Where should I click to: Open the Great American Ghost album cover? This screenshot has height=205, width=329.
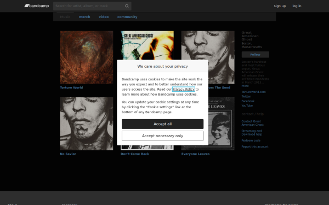pyautogui.click(x=147, y=45)
